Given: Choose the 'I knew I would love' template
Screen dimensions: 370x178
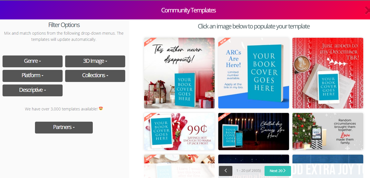Looking at the screenshot, I should [x=179, y=166].
